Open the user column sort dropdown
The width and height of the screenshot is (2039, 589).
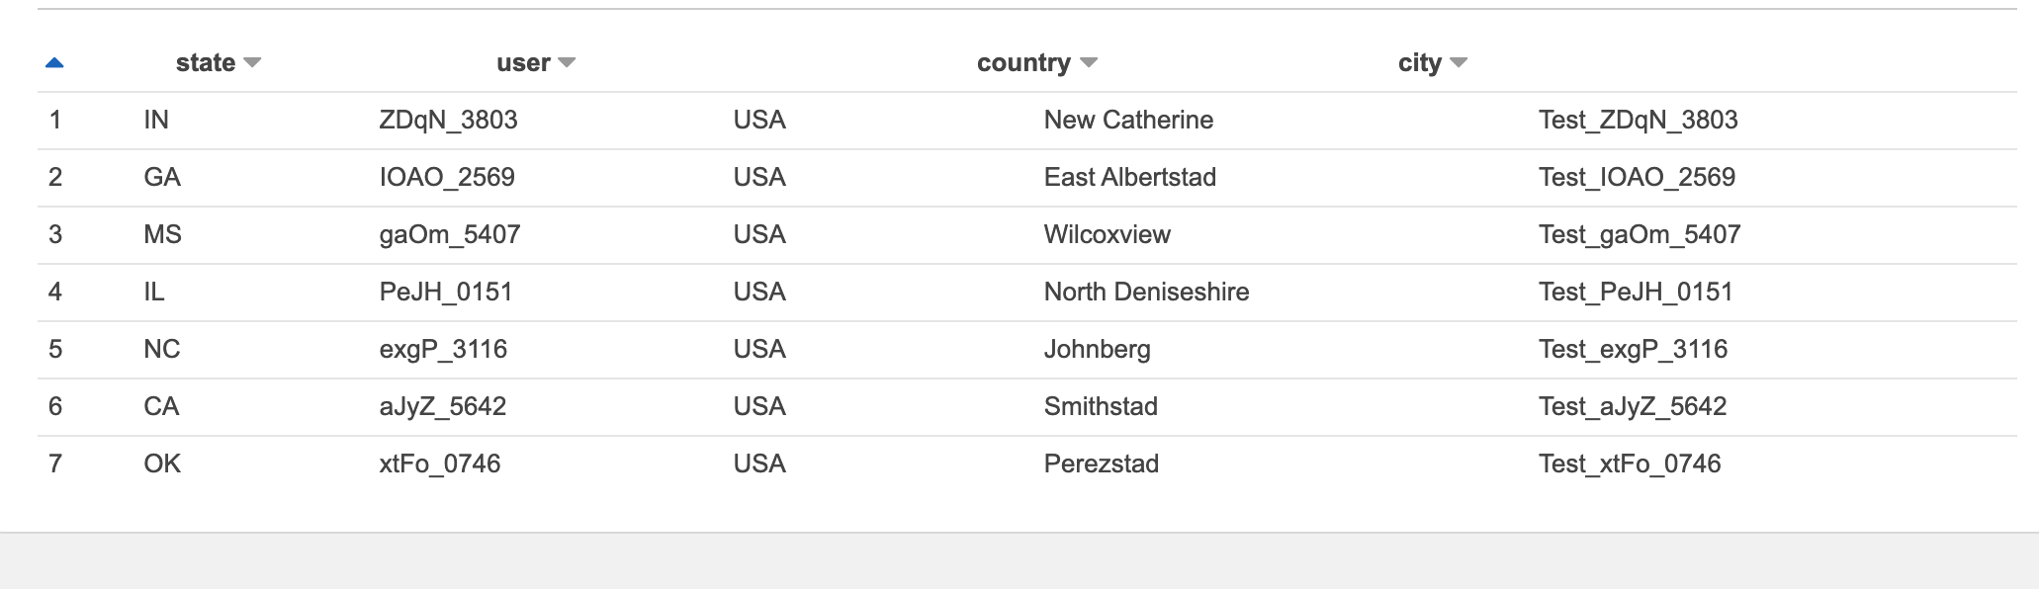point(567,63)
